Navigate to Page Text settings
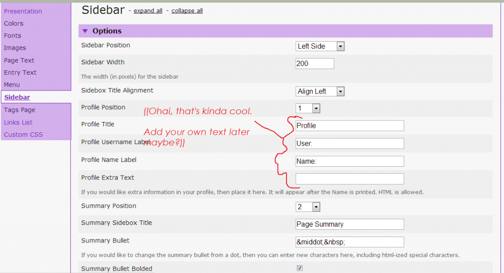 click(x=19, y=61)
